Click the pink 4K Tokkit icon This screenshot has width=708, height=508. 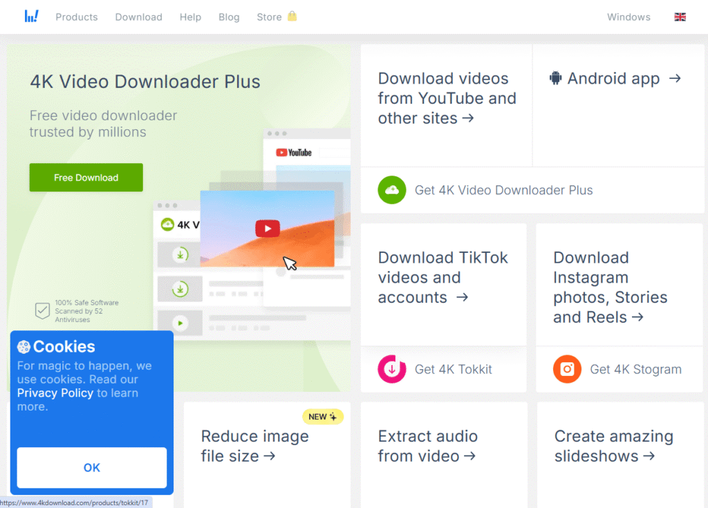click(x=392, y=369)
